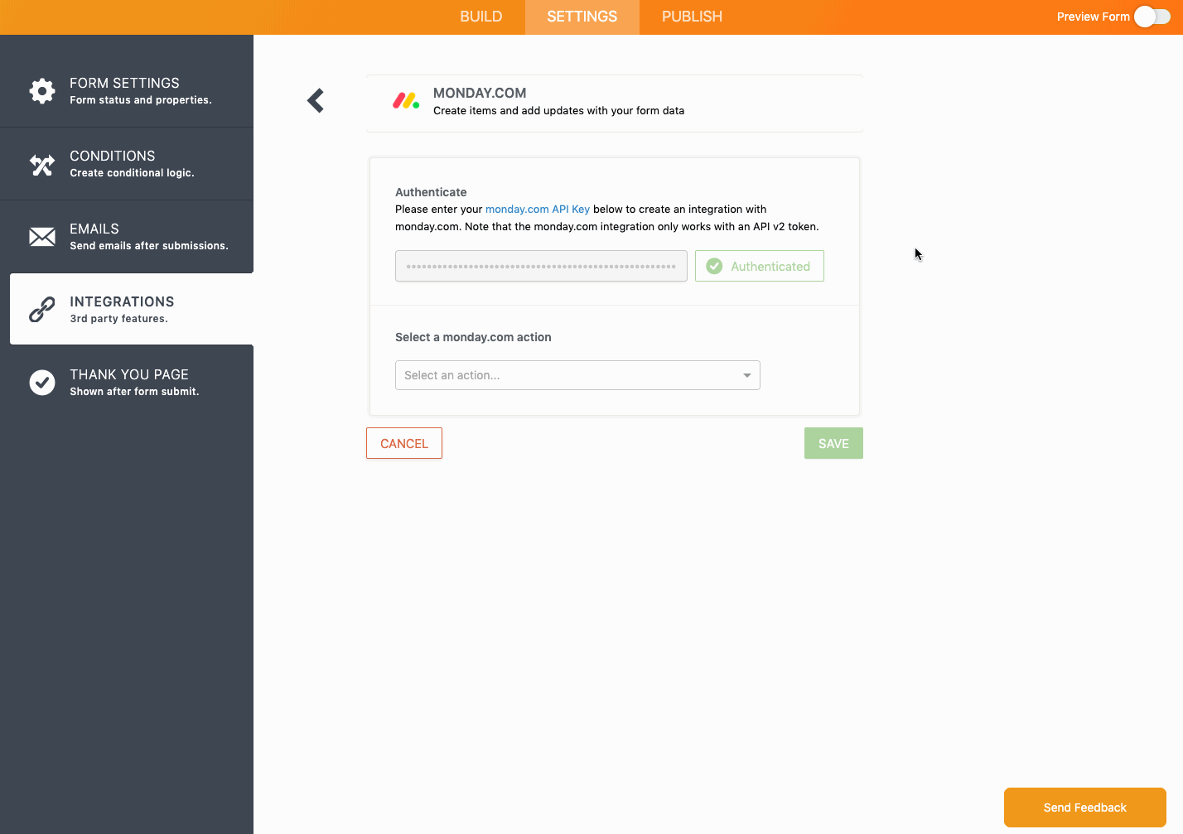Click the CANCEL button

point(404,443)
